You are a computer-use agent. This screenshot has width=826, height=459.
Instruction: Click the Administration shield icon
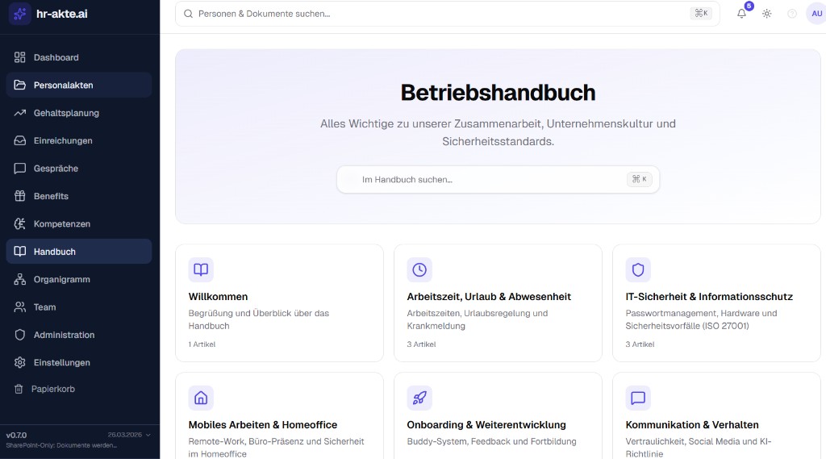point(20,335)
